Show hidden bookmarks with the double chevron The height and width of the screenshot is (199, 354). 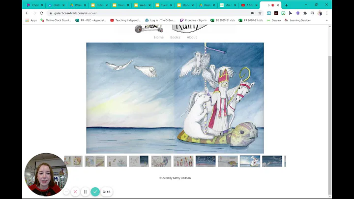326,20
